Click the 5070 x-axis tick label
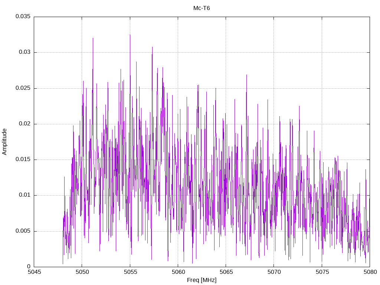380x285 pixels. (x=274, y=272)
